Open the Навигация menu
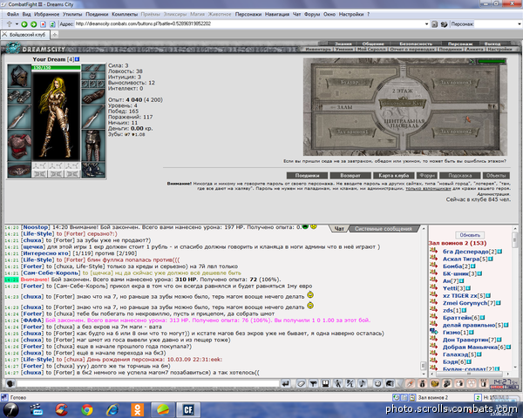Image resolution: width=523 pixels, height=418 pixels. click(x=277, y=14)
